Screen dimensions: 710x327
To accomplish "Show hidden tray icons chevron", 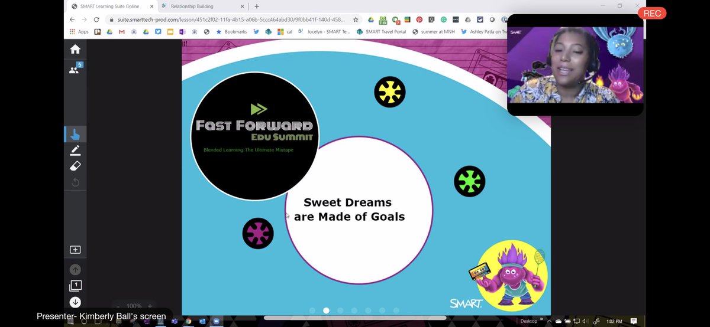I will click(550, 321).
